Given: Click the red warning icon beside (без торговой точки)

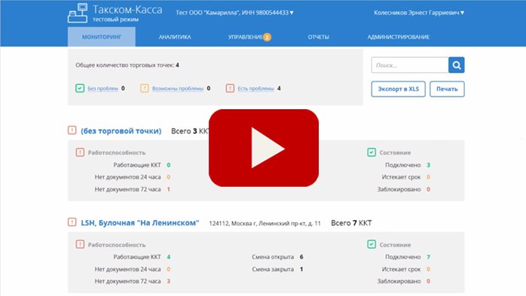Looking at the screenshot, I should (x=72, y=130).
